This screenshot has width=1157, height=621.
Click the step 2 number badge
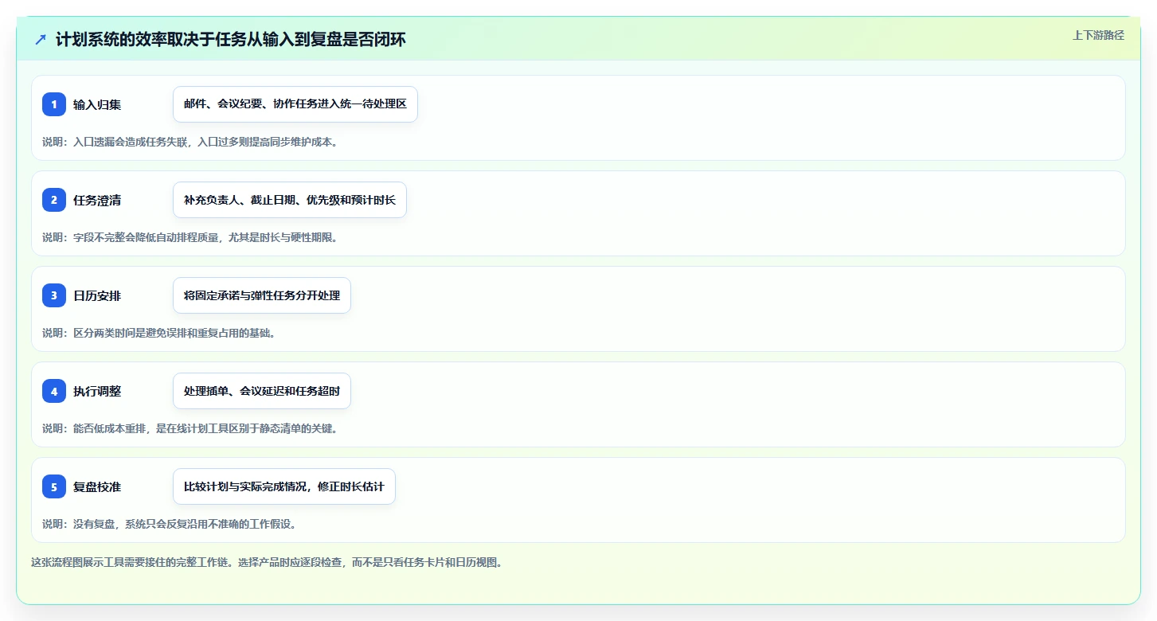click(x=54, y=200)
